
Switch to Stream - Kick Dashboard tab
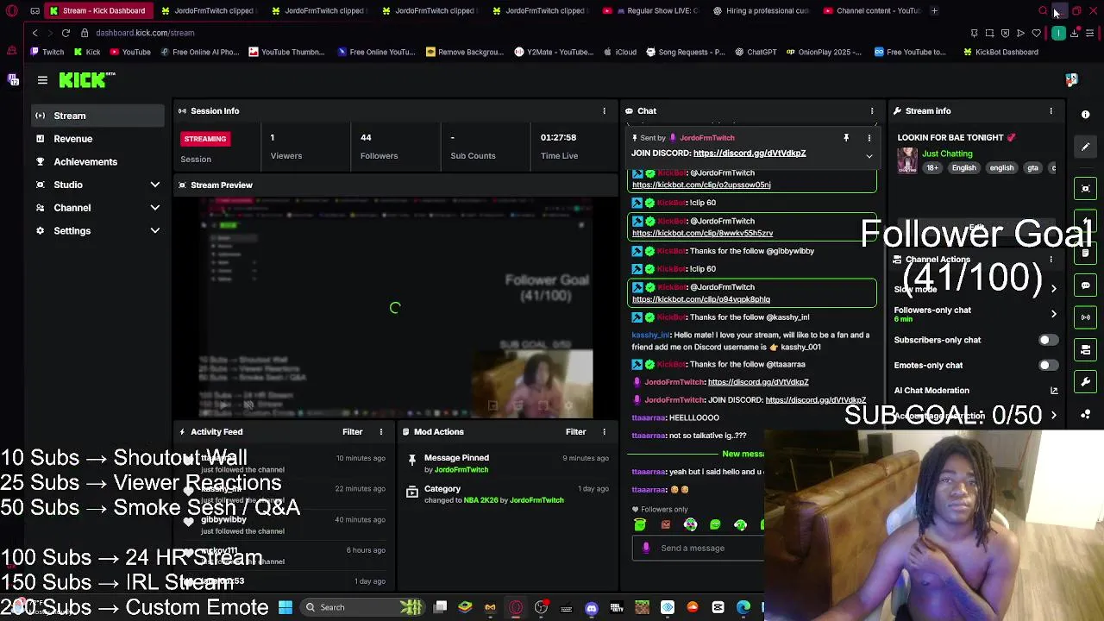point(97,10)
